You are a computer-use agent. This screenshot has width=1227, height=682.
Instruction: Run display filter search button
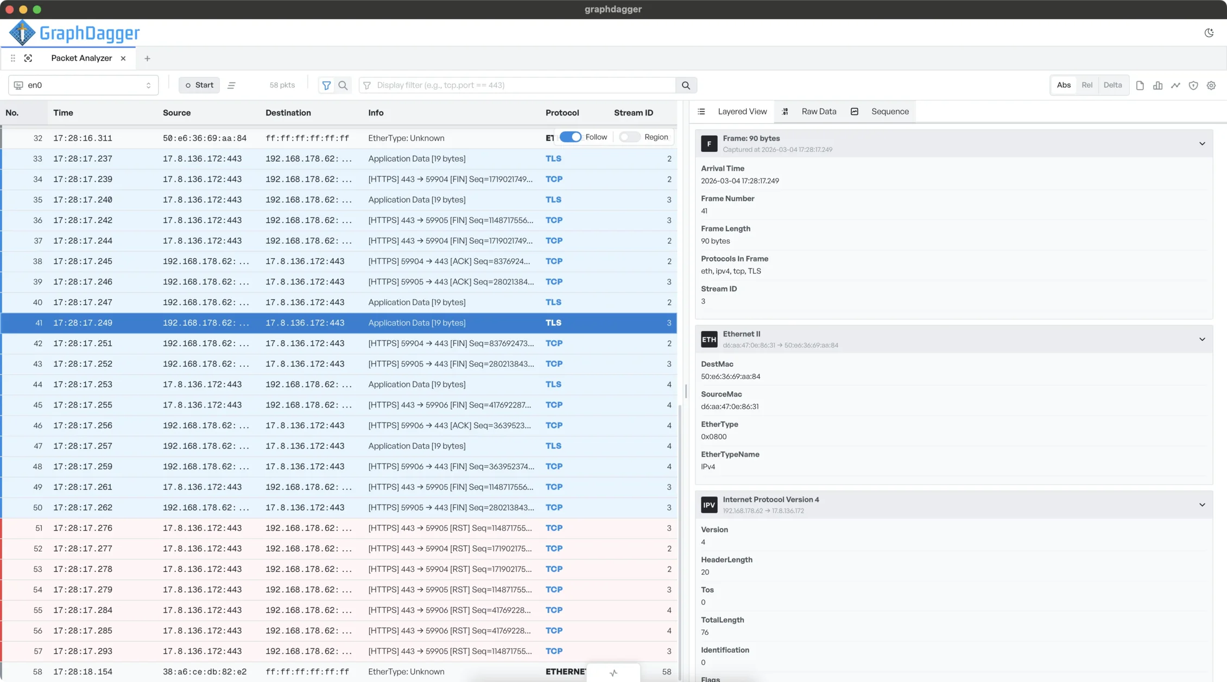[x=686, y=85]
